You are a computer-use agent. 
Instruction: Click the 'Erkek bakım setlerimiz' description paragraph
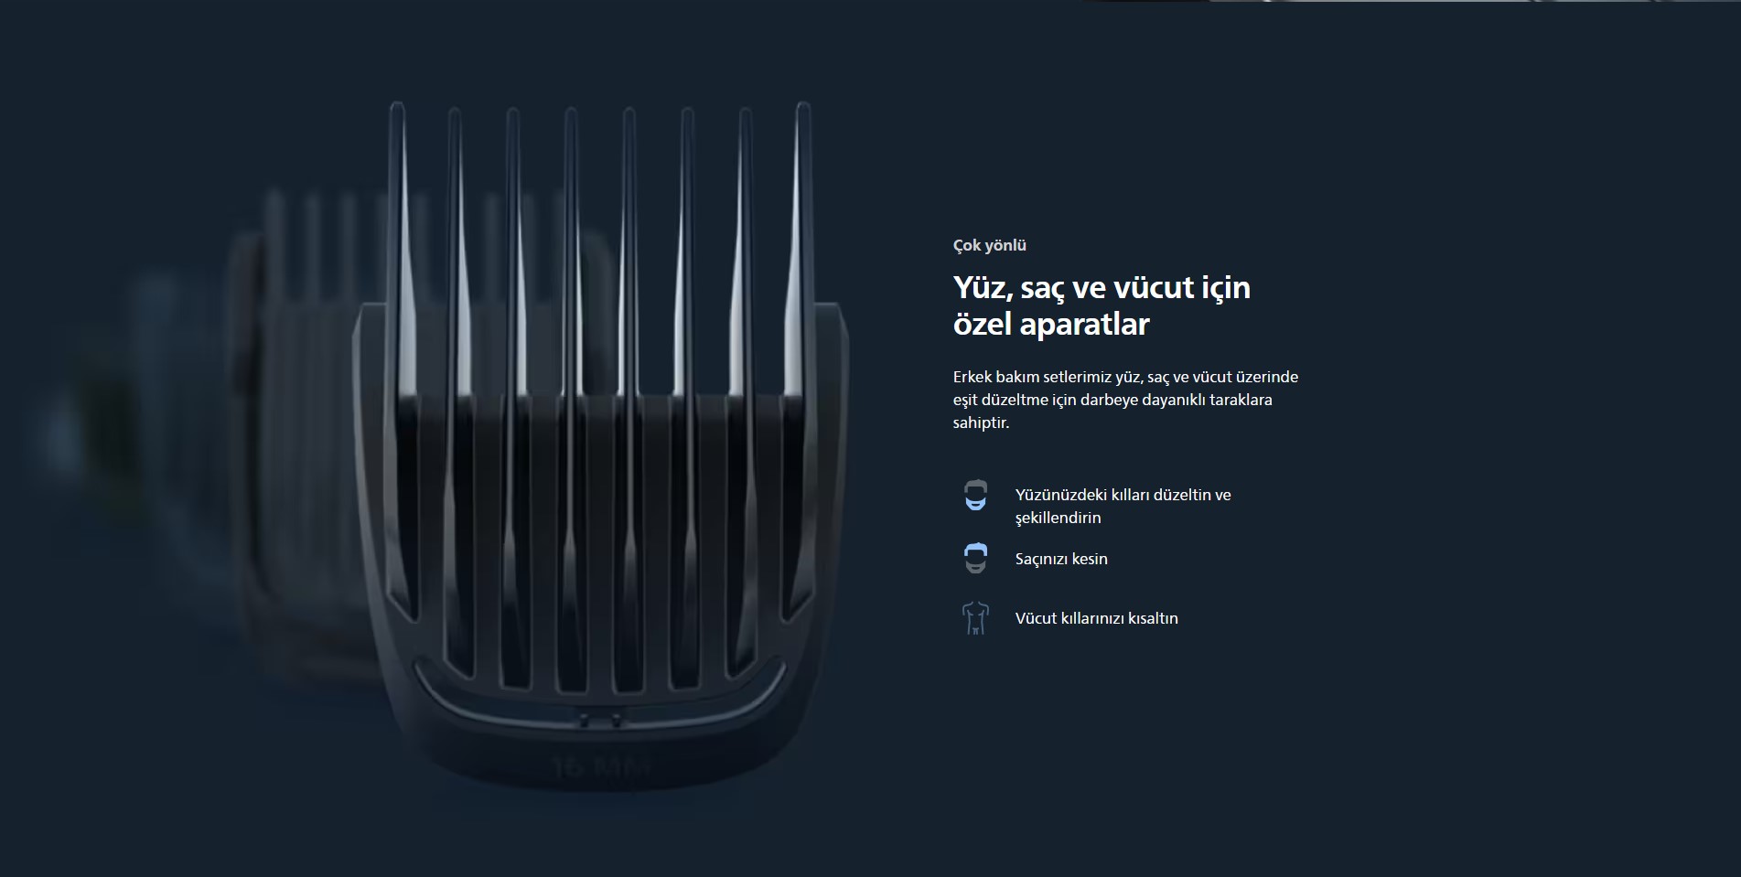click(1125, 400)
